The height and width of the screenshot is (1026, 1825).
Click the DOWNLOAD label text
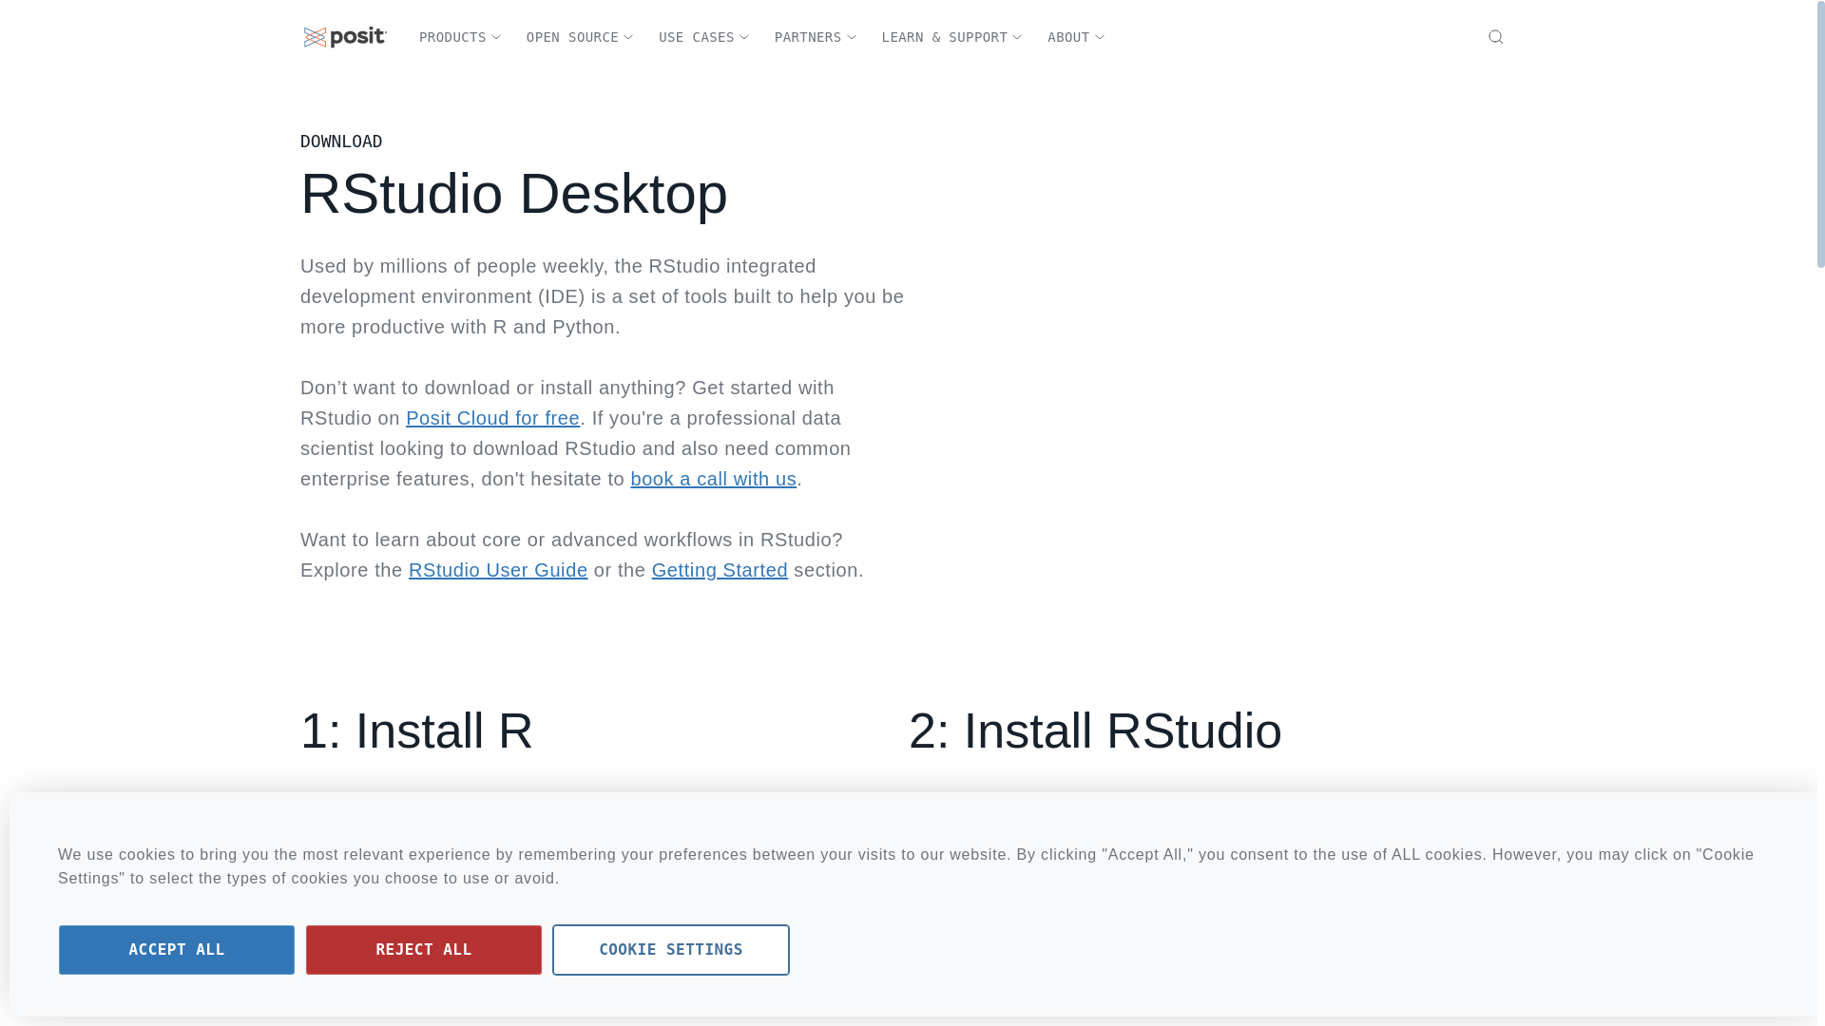(341, 142)
